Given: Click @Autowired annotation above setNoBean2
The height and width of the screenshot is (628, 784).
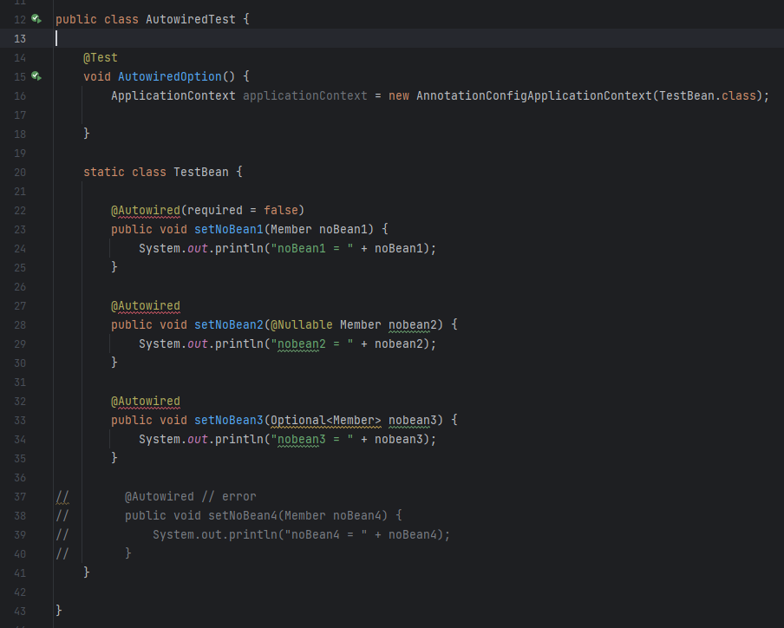Looking at the screenshot, I should (146, 306).
